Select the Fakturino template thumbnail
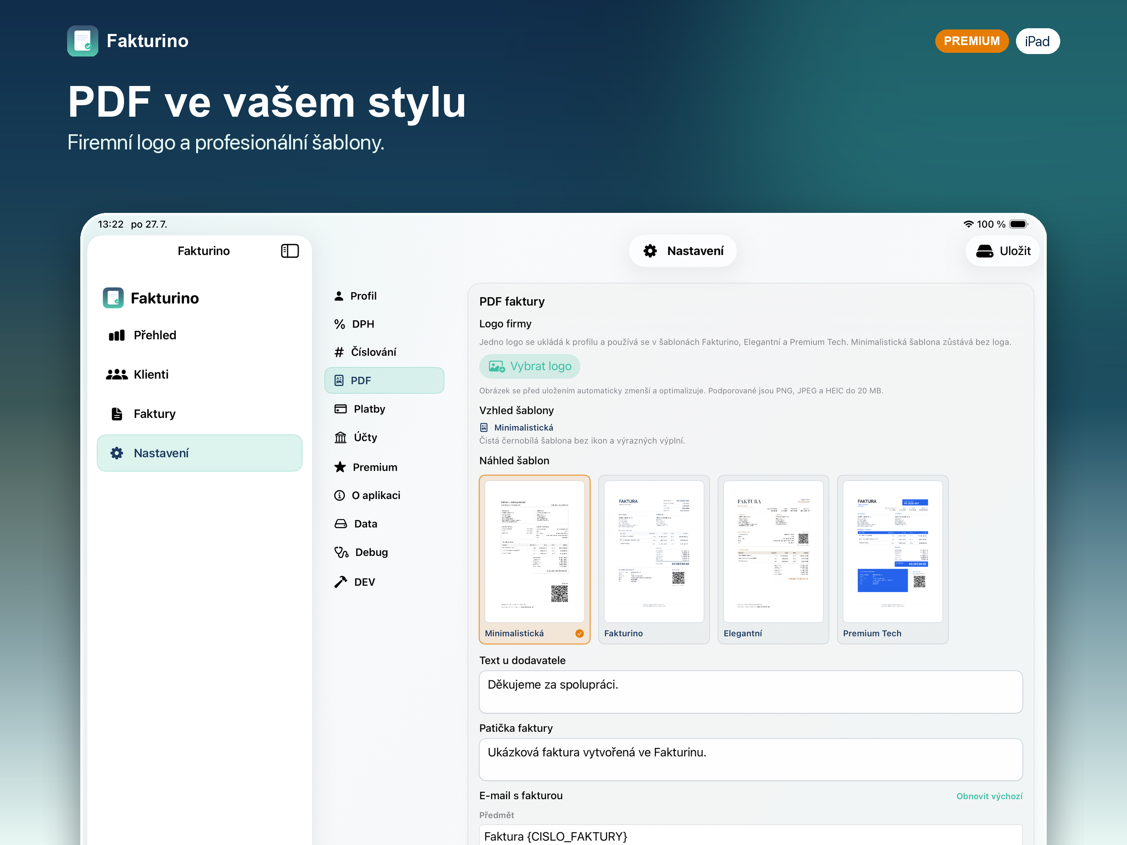Screen dimensions: 1127x845 point(654,559)
